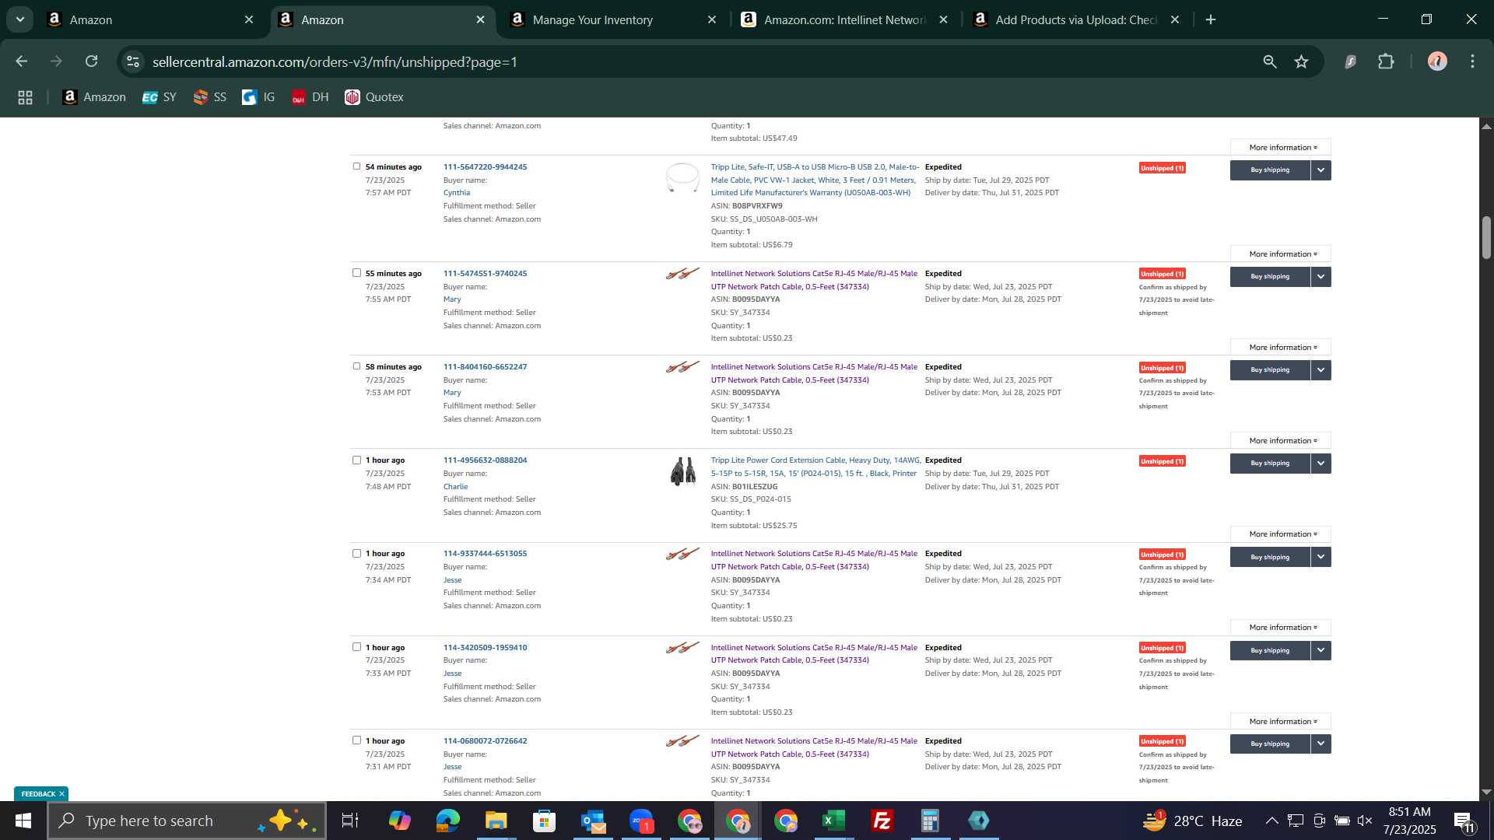Expand Buy shipping dropdown for order 114-3420509-1959410
This screenshot has height=840, width=1494.
coord(1320,650)
